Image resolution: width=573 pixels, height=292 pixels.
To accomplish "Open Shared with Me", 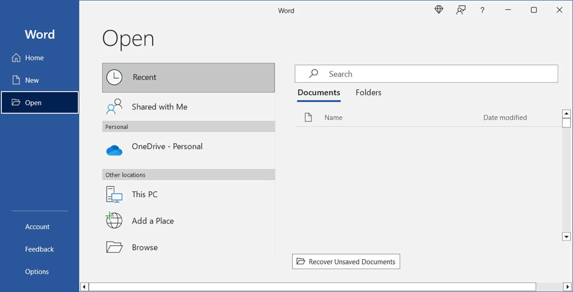I will click(159, 107).
